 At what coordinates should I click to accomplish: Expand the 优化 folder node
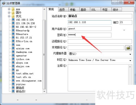tap(9, 16)
